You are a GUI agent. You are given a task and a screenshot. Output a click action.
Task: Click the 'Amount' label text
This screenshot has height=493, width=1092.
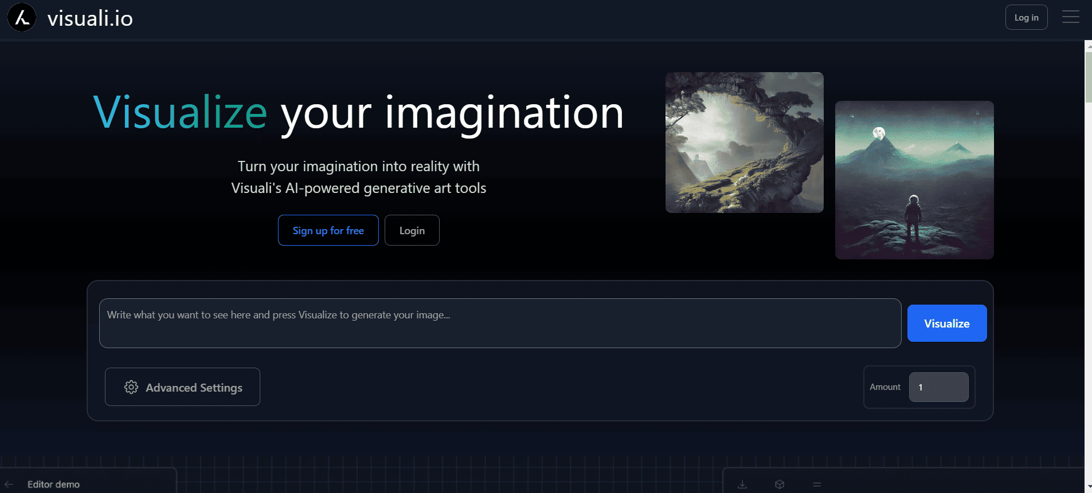pyautogui.click(x=885, y=387)
